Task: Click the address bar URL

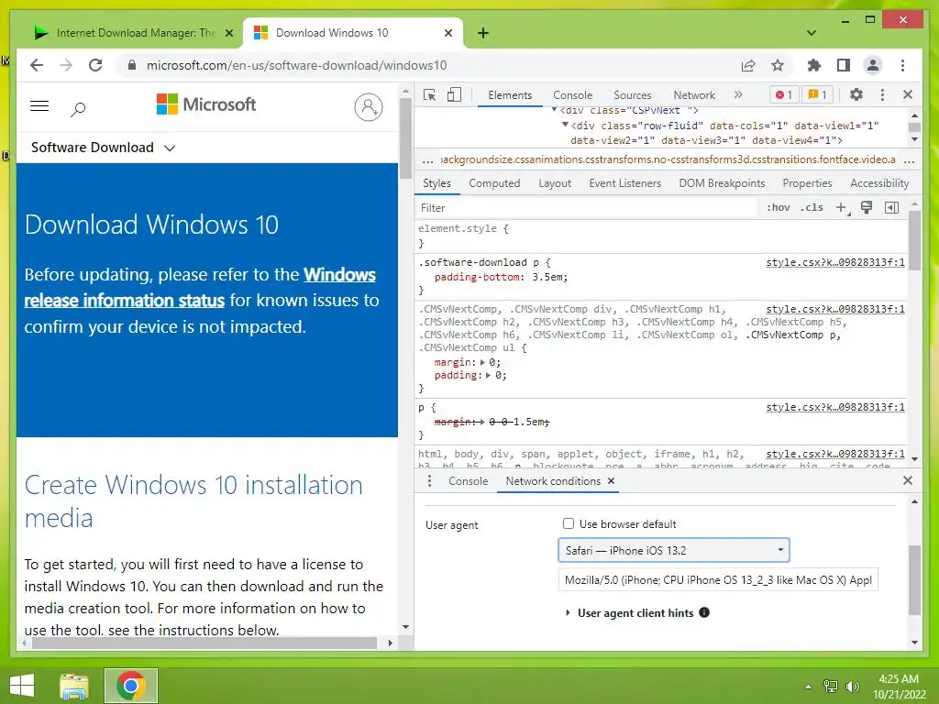Action: tap(296, 65)
